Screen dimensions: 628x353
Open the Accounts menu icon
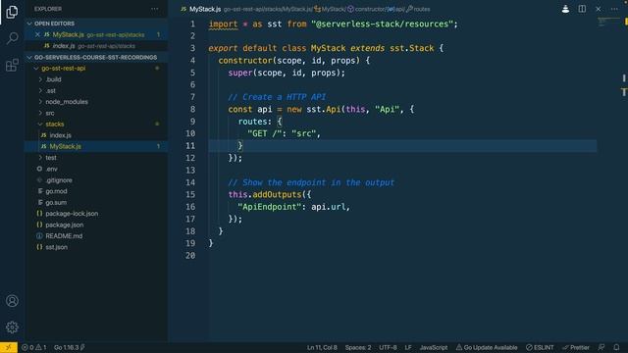pyautogui.click(x=12, y=301)
